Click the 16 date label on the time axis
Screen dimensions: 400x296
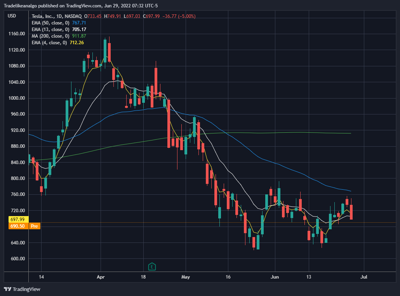pyautogui.click(x=228, y=277)
